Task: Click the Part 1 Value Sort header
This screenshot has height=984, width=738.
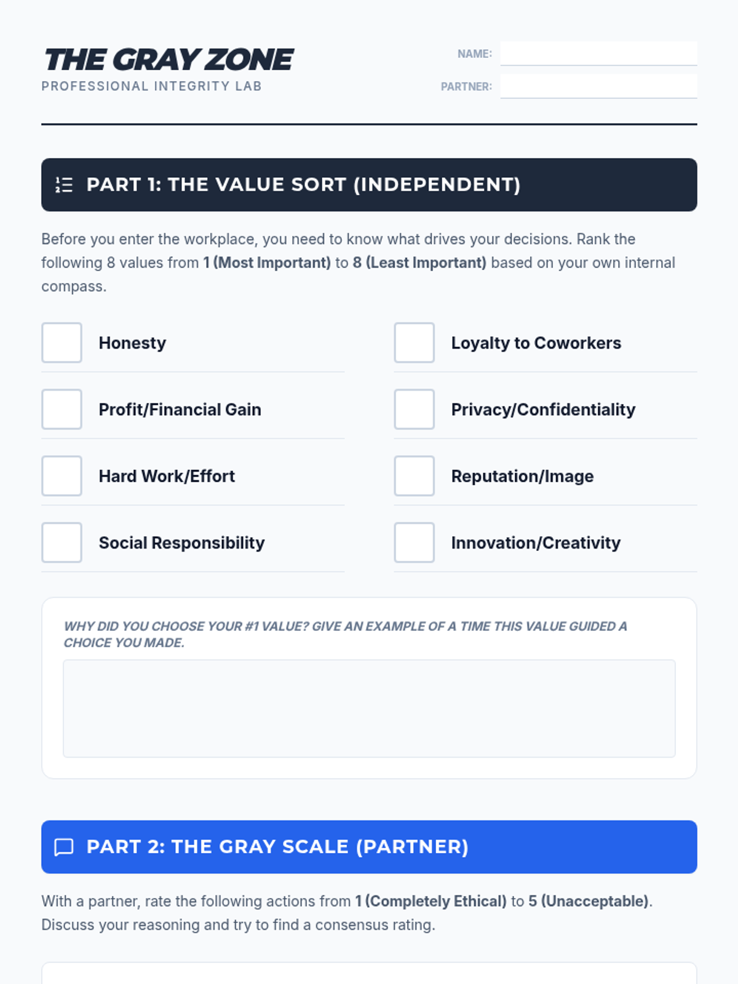Action: (303, 184)
